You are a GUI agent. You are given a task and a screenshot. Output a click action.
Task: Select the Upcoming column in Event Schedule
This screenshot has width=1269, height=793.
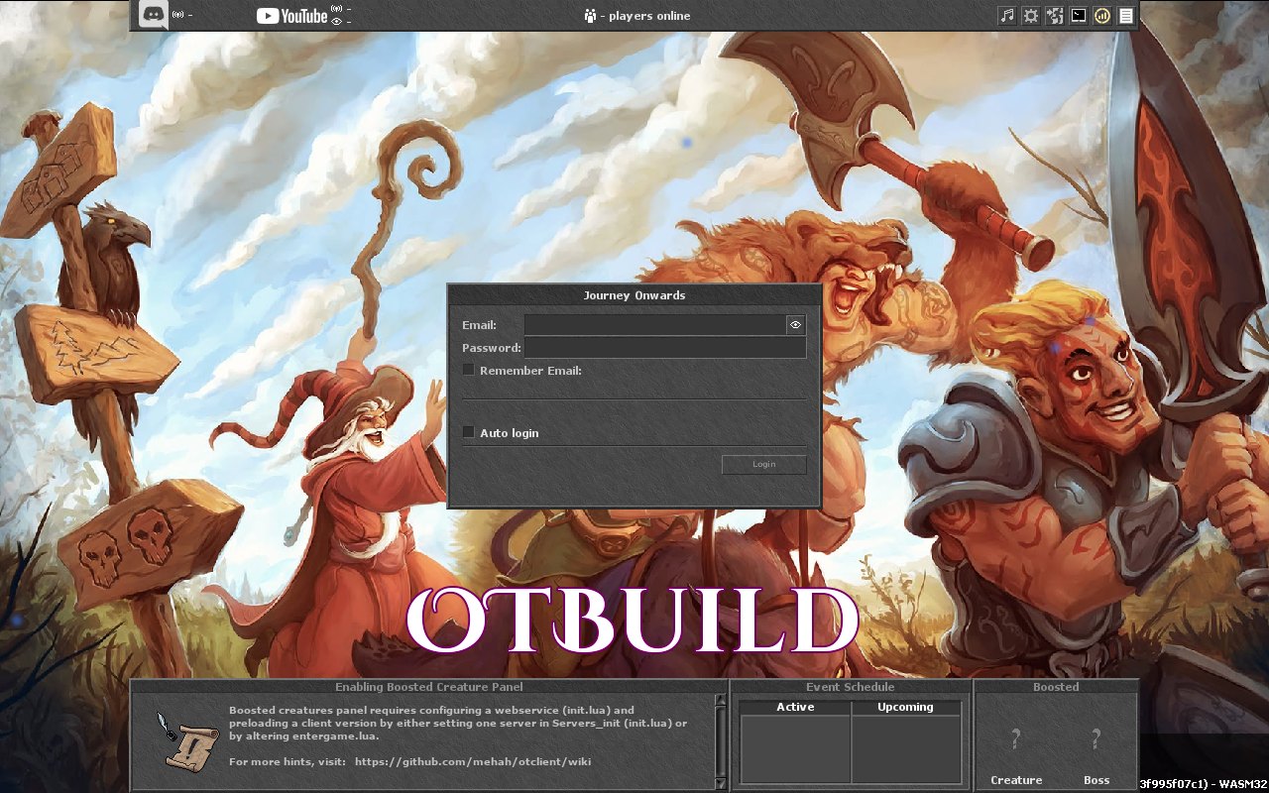[x=905, y=707]
